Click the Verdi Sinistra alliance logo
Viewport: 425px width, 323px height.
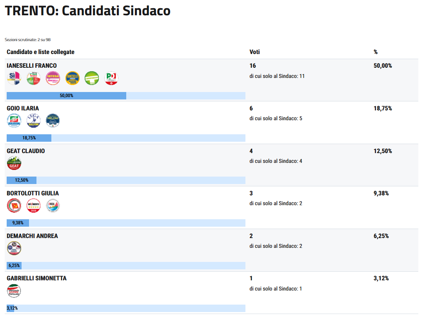(33, 78)
